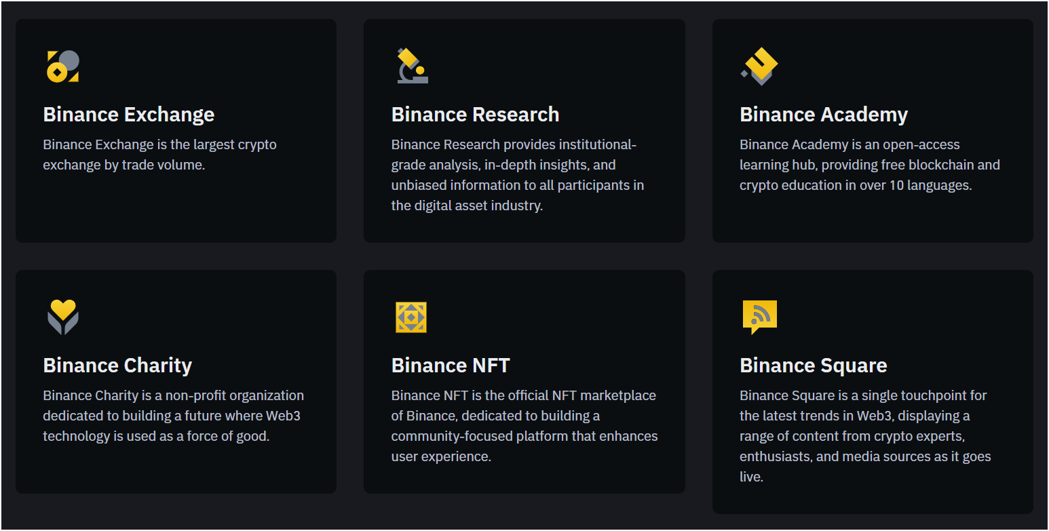This screenshot has width=1049, height=531.
Task: Select the open-access learning hub description
Action: (869, 165)
